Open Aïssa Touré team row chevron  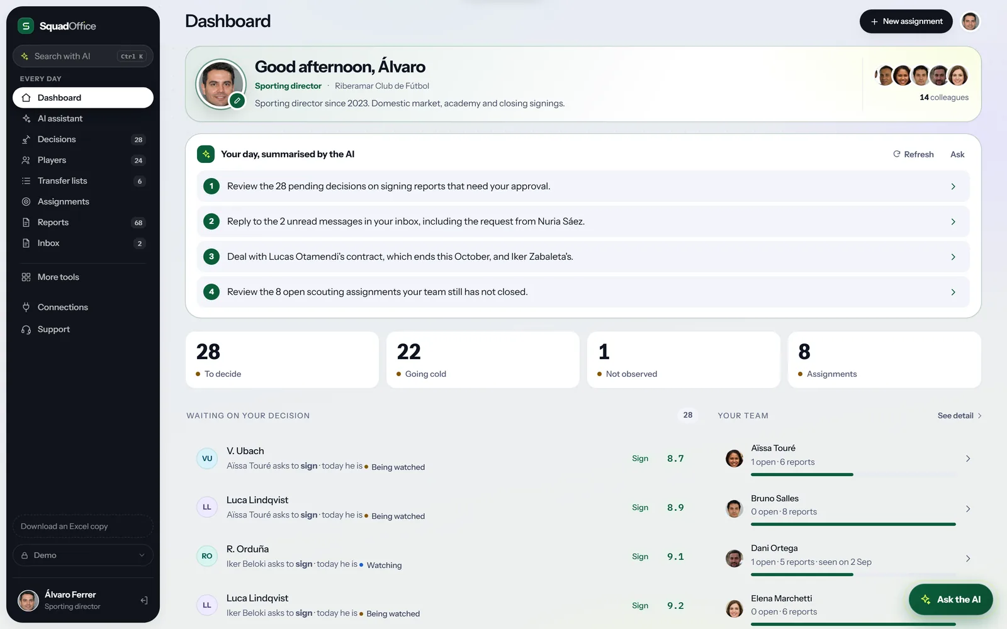[968, 459]
